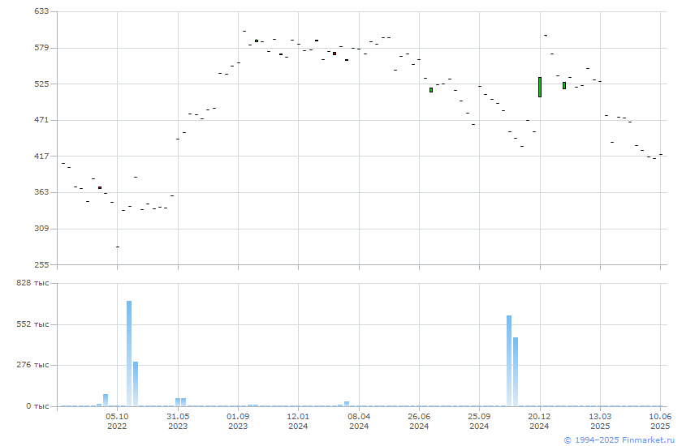Image resolution: width=682 pixels, height=446 pixels.
Task: Click the tall green candlestick at 20.12 2024
Action: click(x=540, y=87)
